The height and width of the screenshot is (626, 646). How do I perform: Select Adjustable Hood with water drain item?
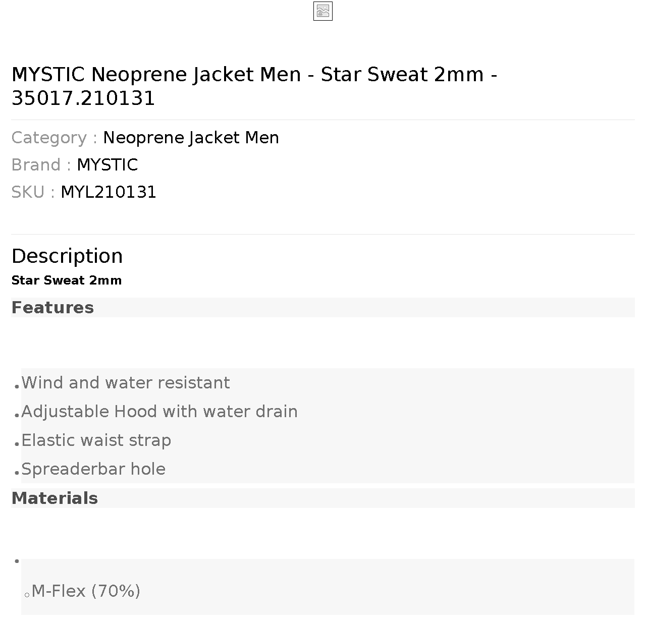(x=159, y=412)
